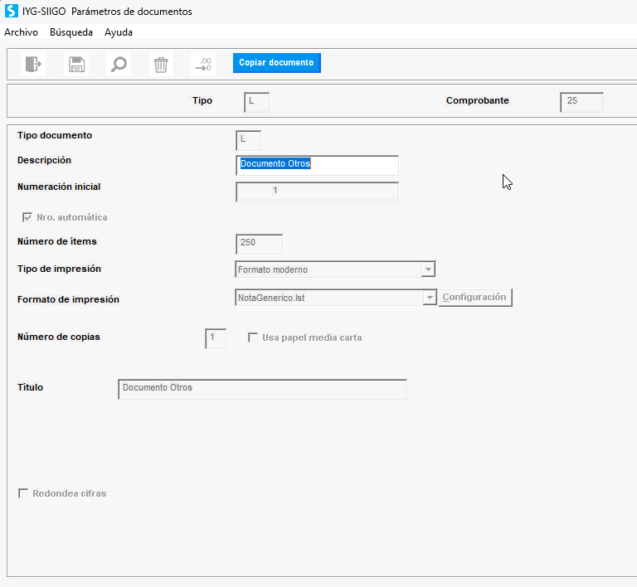Screen dimensions: 637x587
Task: Click the Título text field
Action: pyautogui.click(x=262, y=390)
